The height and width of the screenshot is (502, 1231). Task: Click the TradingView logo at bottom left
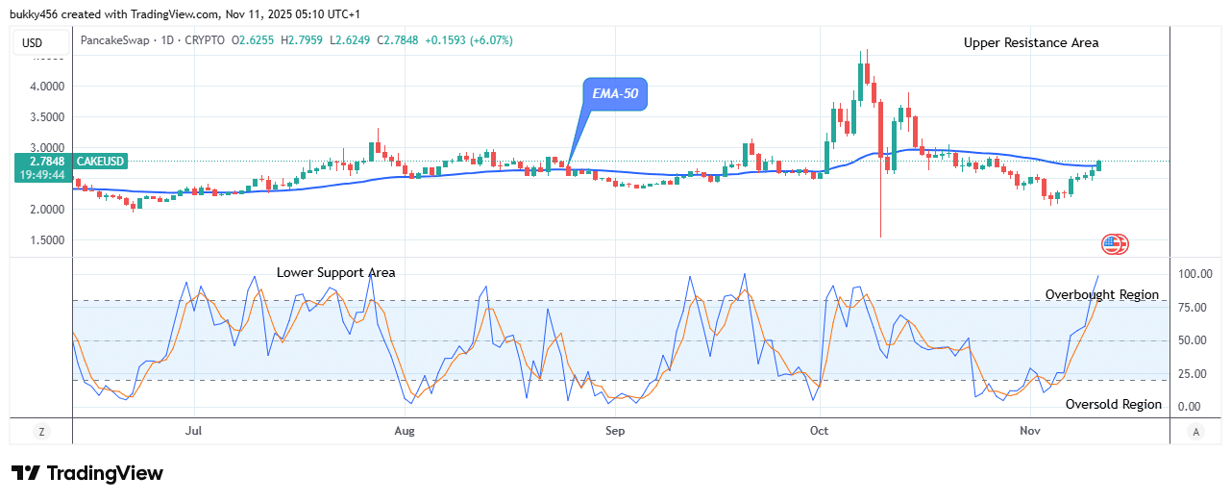[87, 473]
